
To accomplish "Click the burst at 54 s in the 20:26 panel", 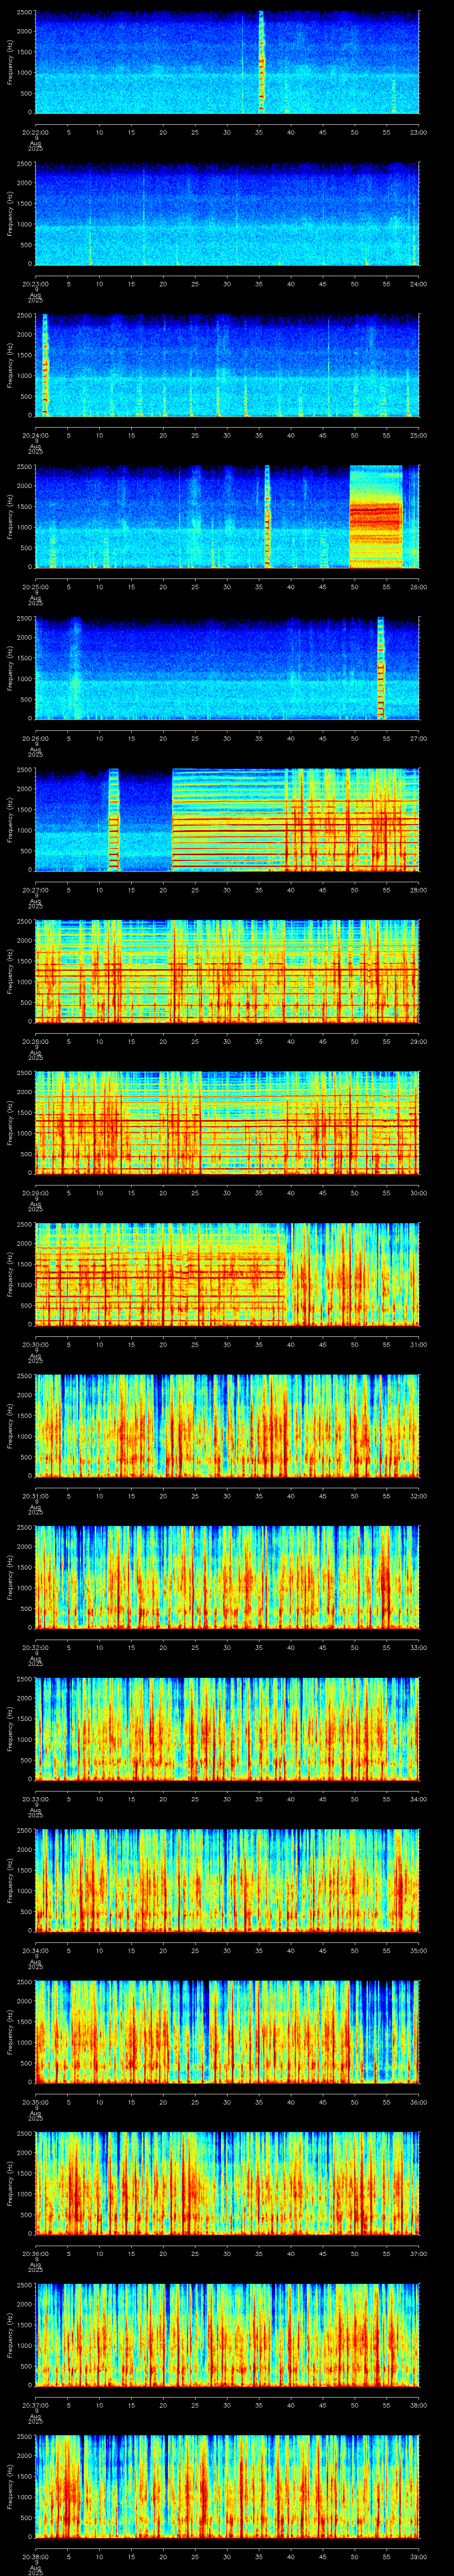I will pyautogui.click(x=381, y=668).
